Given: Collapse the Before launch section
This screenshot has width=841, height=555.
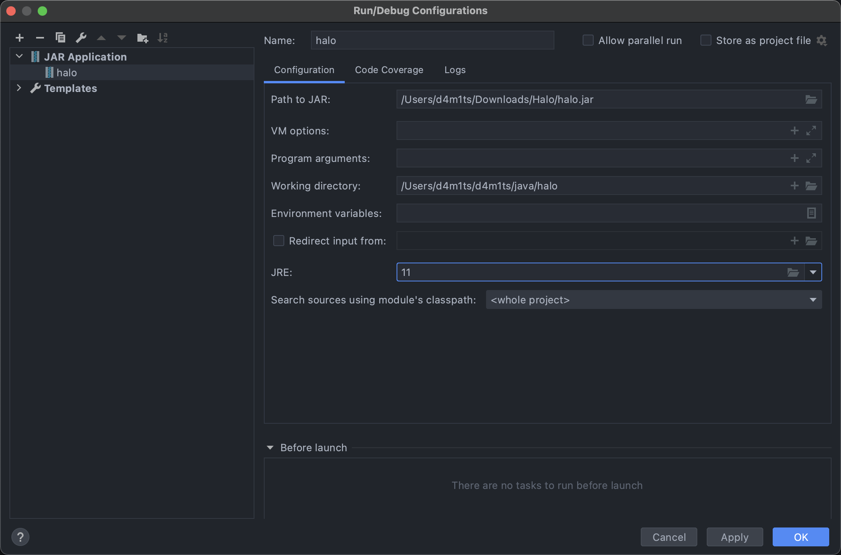Looking at the screenshot, I should (x=270, y=448).
